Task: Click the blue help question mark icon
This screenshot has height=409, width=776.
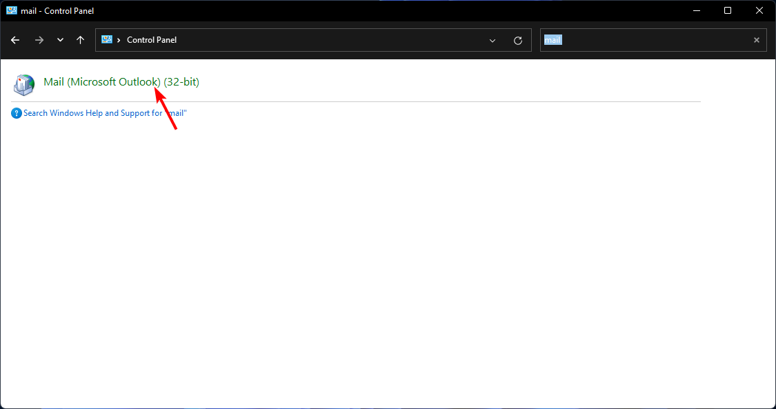Action: 17,113
